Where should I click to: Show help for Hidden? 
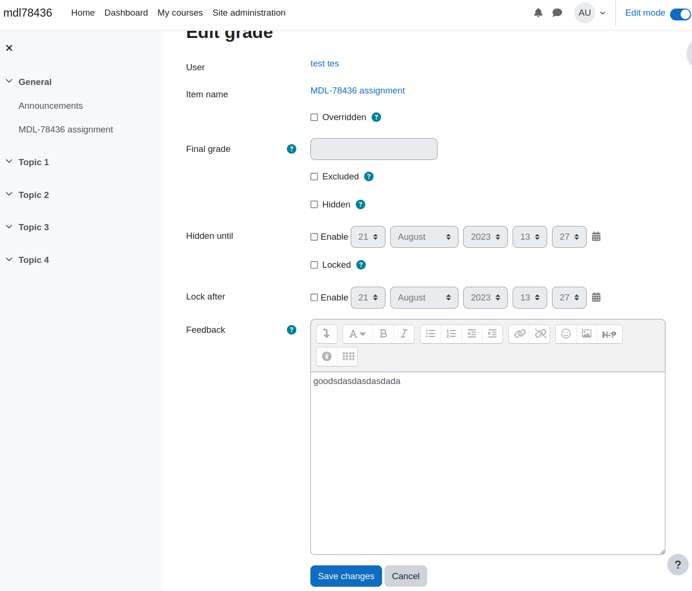coord(361,205)
